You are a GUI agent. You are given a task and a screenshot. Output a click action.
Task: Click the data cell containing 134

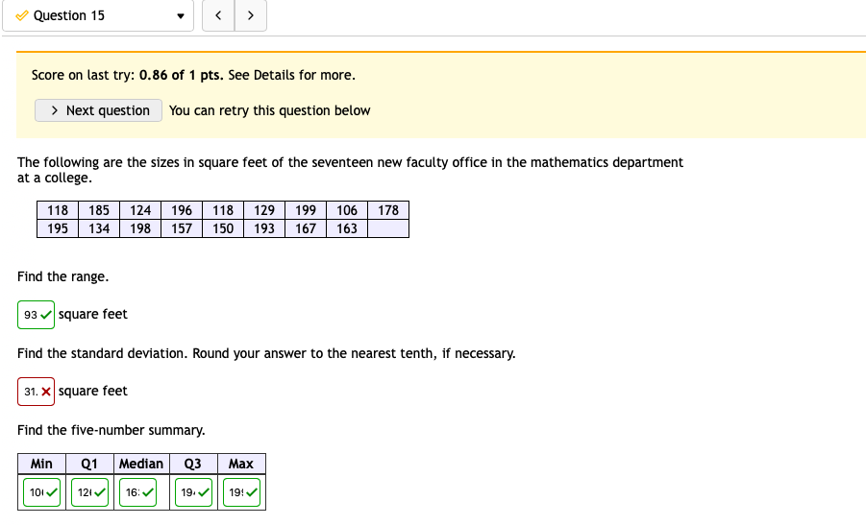coord(99,228)
